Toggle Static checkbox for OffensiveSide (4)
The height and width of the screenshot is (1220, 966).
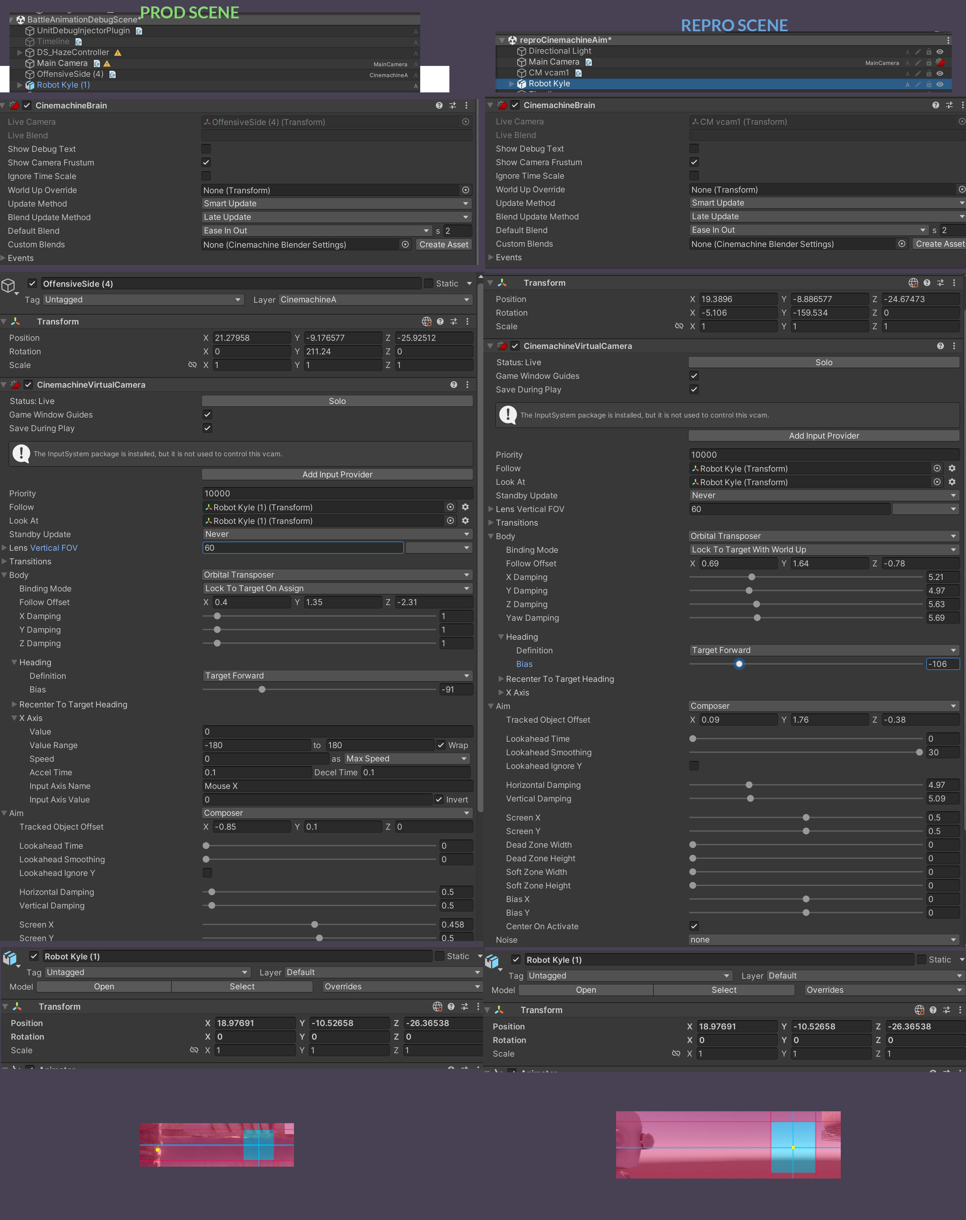pos(428,283)
